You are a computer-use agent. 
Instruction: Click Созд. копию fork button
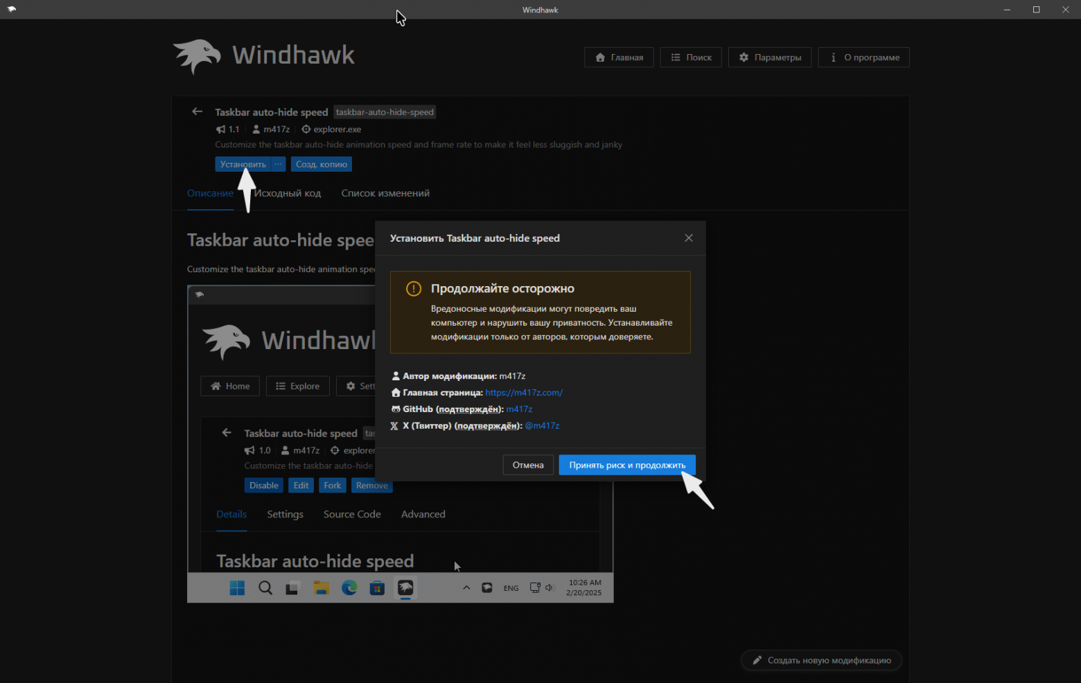point(322,164)
